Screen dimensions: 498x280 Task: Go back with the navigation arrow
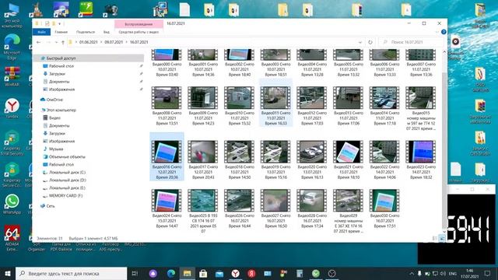pyautogui.click(x=38, y=42)
